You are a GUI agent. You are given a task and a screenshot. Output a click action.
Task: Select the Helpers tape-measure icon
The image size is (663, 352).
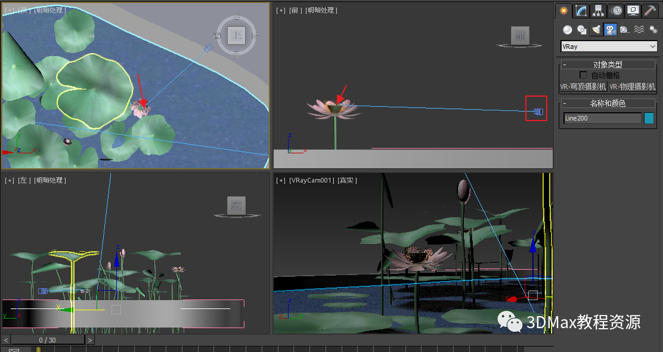(624, 30)
